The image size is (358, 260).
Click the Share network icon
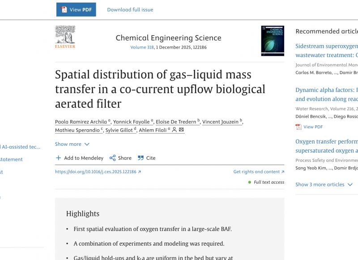pyautogui.click(x=112, y=158)
